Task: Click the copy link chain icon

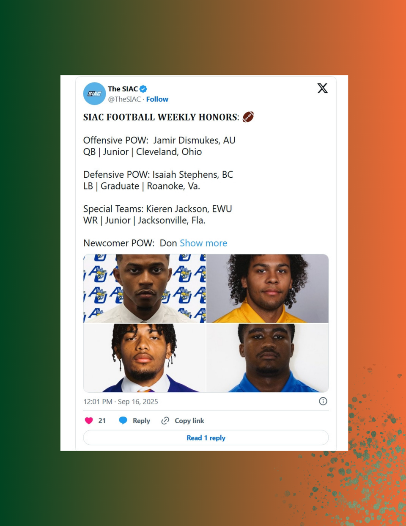Action: click(165, 421)
